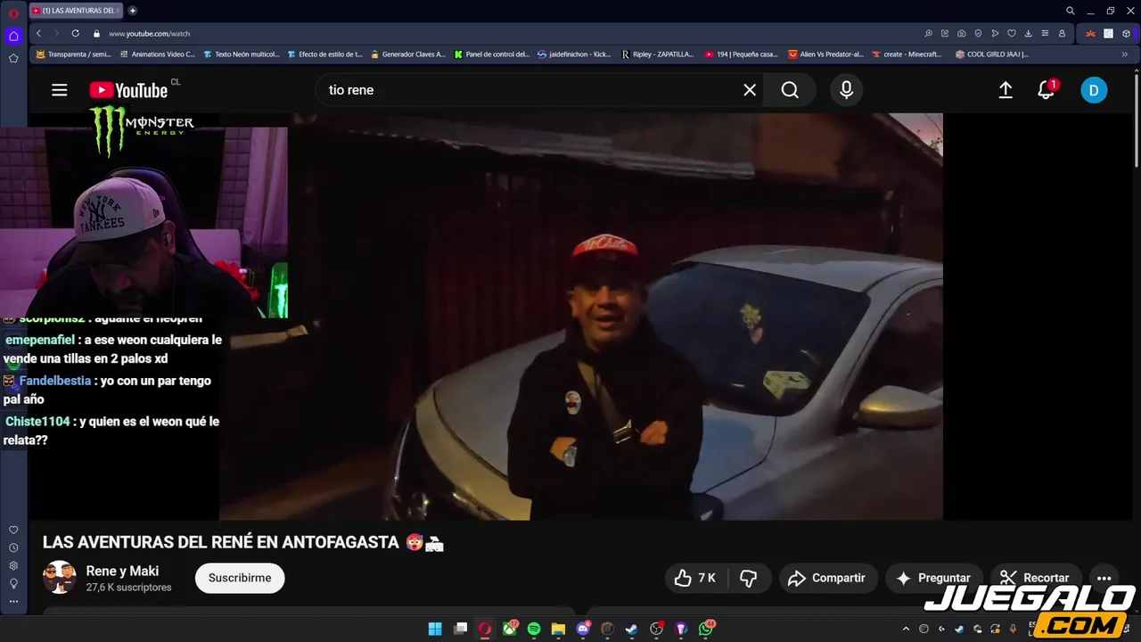Open the sidebar settings gear icon

coord(13,565)
